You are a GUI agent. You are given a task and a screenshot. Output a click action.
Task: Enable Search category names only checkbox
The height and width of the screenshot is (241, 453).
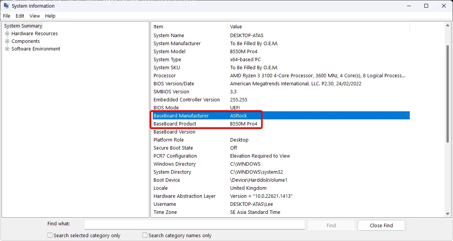(145, 235)
